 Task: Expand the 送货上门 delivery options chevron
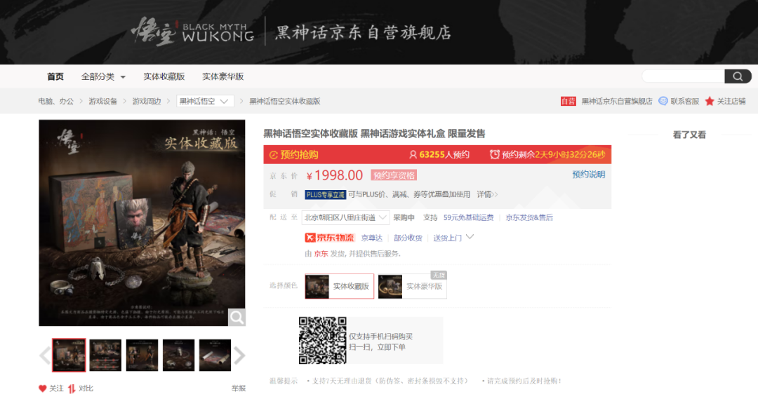[470, 237]
